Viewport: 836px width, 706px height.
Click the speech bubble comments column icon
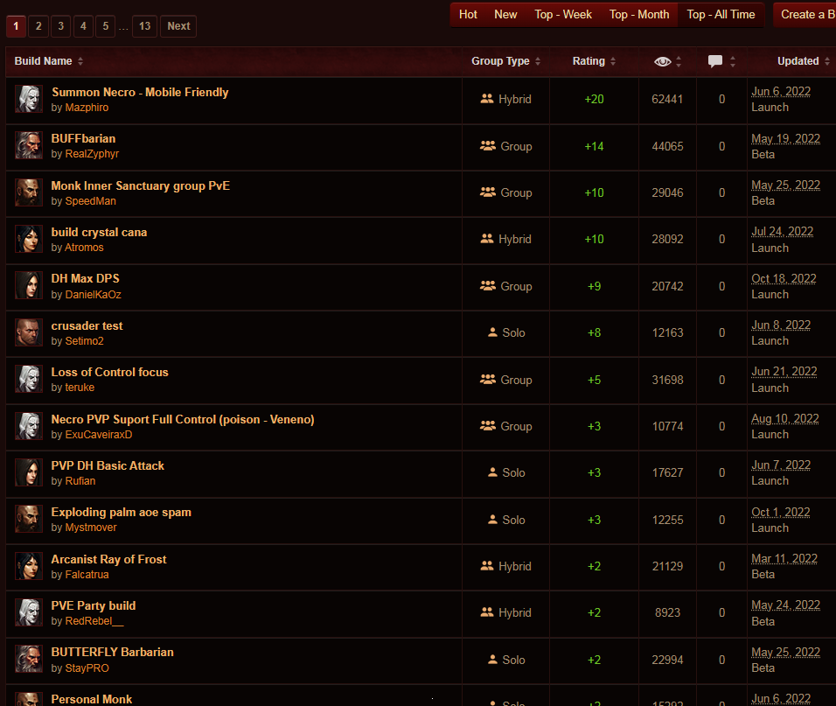point(715,61)
